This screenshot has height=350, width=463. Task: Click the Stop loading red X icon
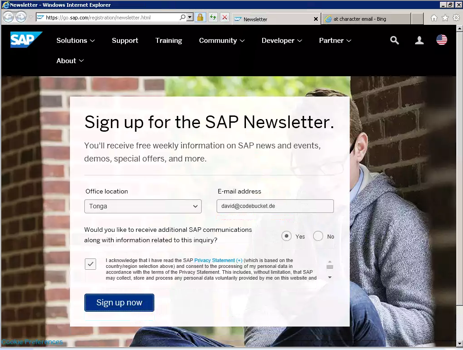tap(225, 18)
